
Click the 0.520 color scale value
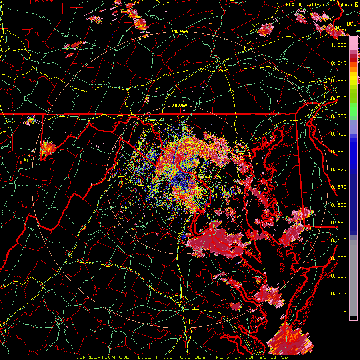click(x=339, y=205)
